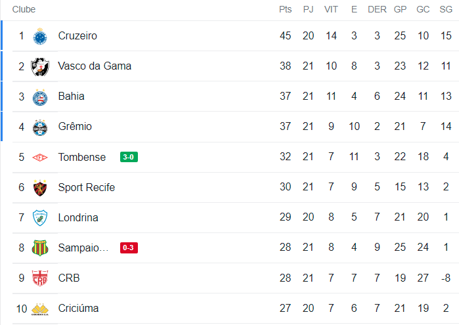
Task: Click Tombense's green 3-0 result badge
Action: (x=129, y=157)
